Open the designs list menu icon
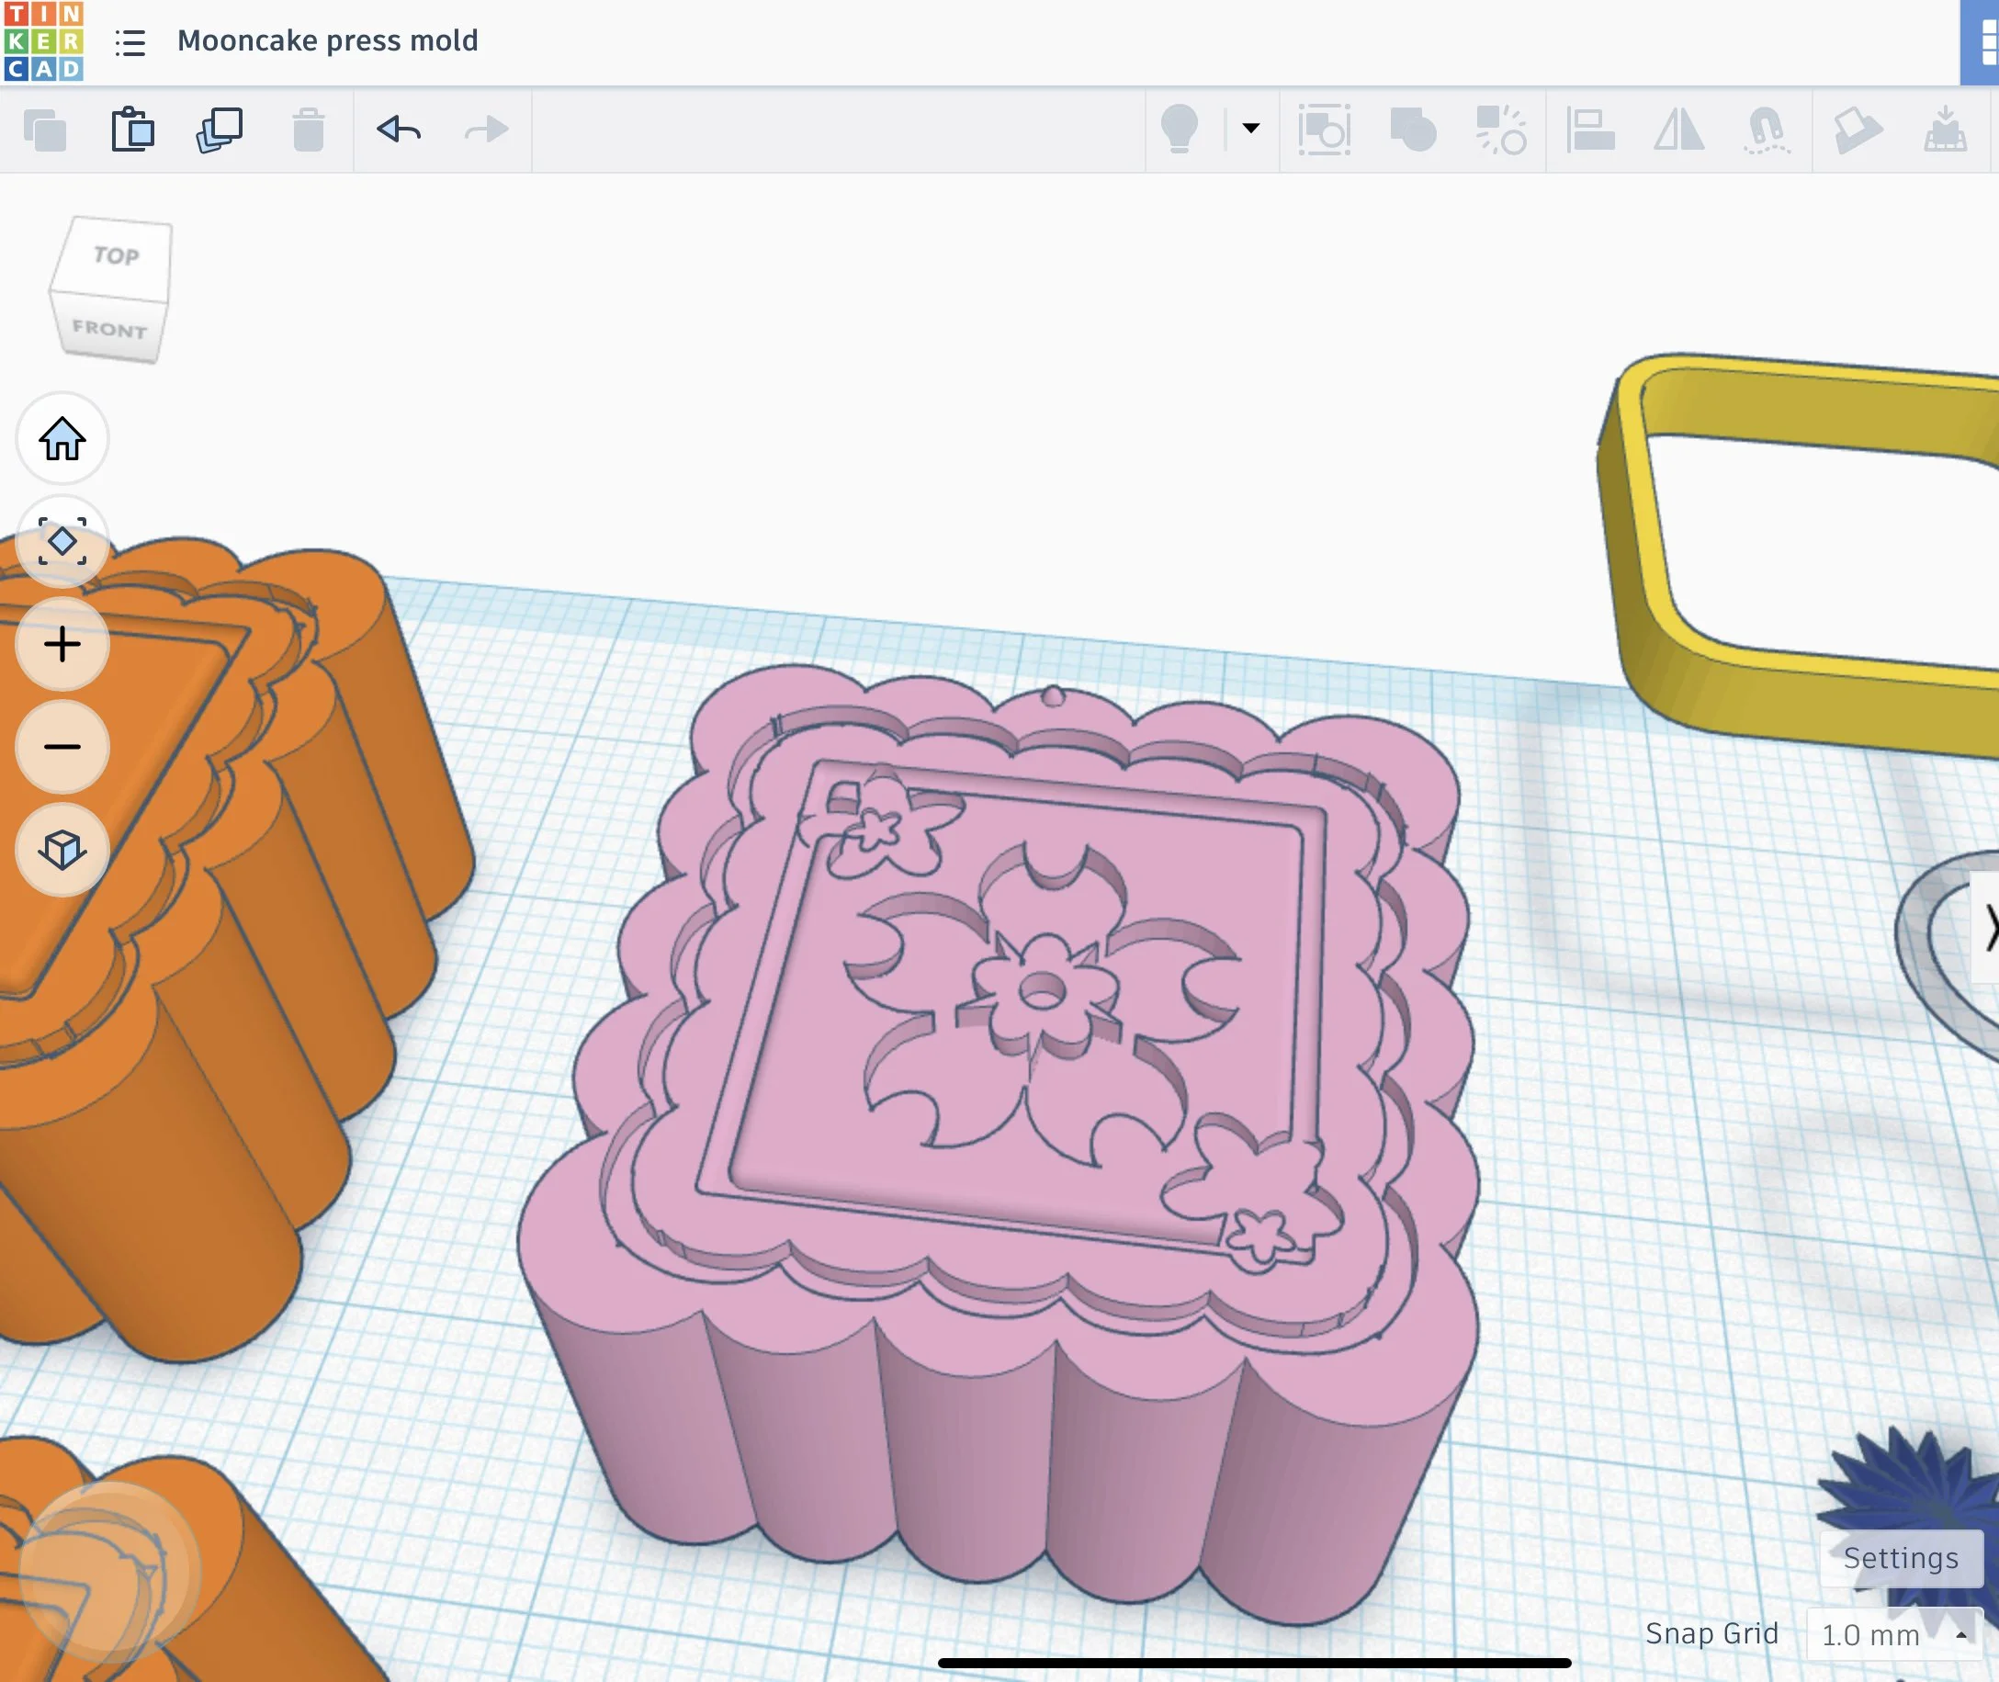 point(130,42)
